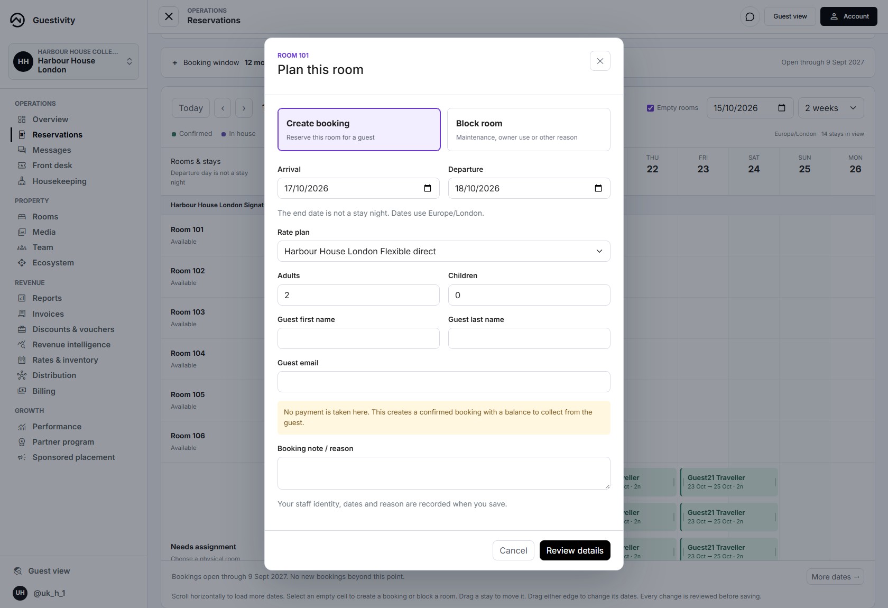
Task: Open Rates & inventory in sidebar
Action: point(65,360)
